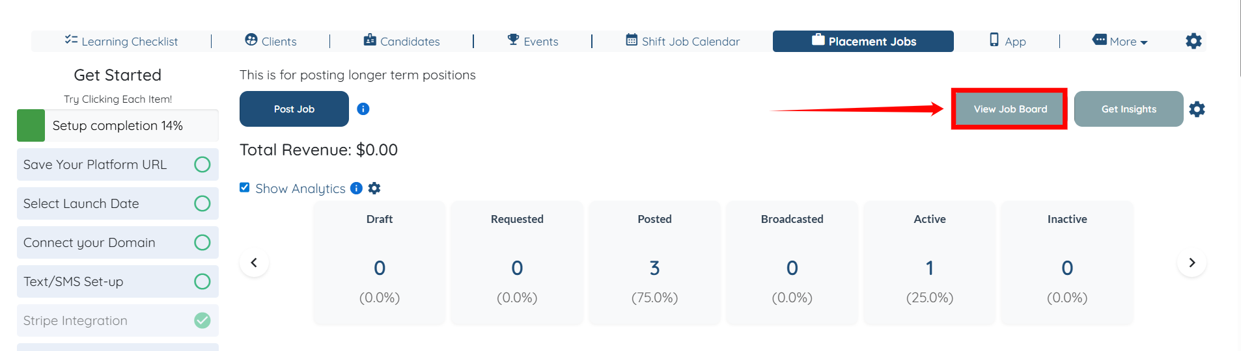Click the Post Job button
The width and height of the screenshot is (1241, 351).
tap(294, 109)
